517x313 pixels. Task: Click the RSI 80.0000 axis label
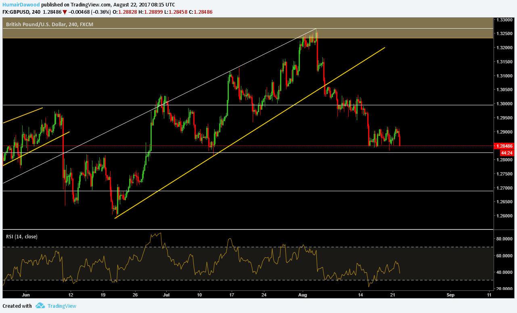pyautogui.click(x=504, y=239)
